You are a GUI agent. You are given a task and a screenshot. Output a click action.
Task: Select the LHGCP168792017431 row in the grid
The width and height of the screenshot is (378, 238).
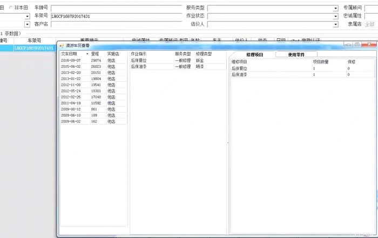point(33,48)
